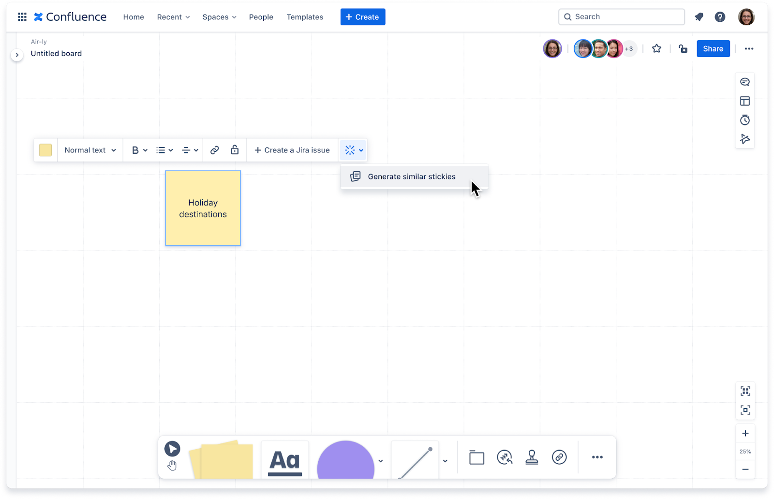The height and width of the screenshot is (499, 774).
Task: Open the templates icon in right sidebar
Action: pos(745,101)
